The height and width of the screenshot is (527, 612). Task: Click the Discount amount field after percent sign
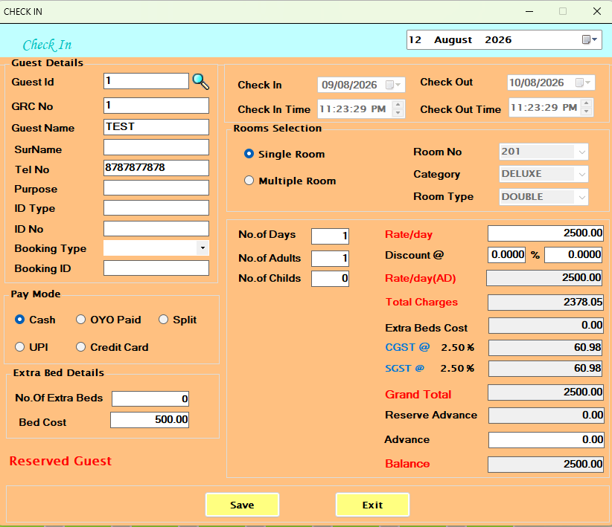coord(573,255)
